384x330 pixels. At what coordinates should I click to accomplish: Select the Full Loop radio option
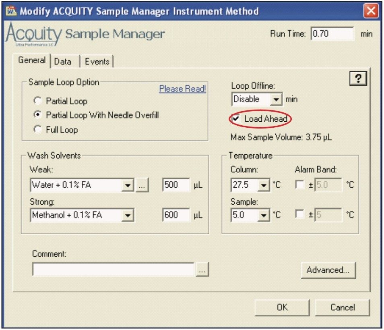pos(37,129)
